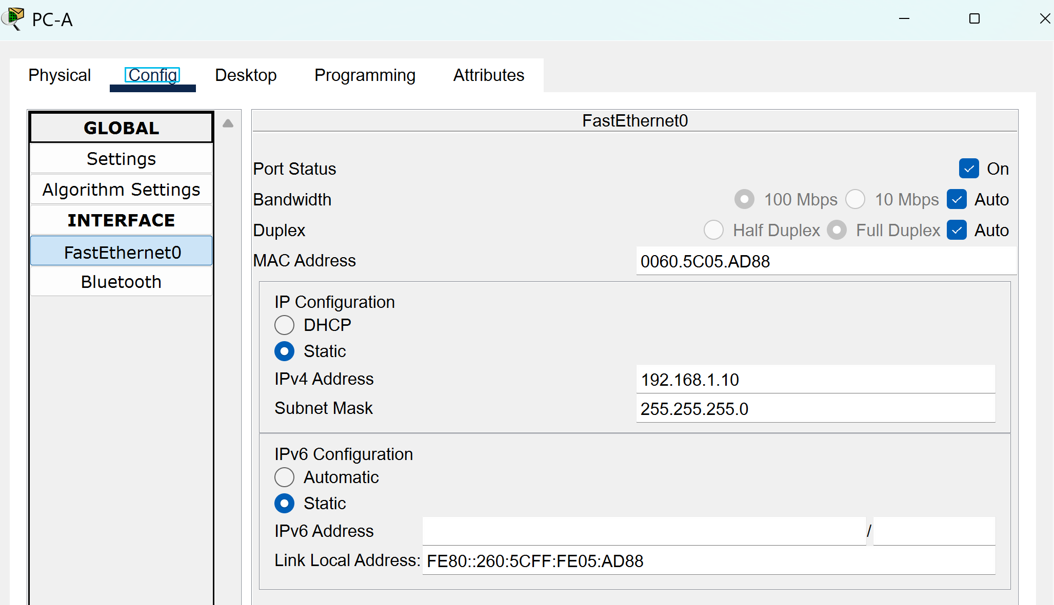This screenshot has width=1054, height=605.
Task: Click the Packet Tracer PC-A window icon
Action: 13,18
